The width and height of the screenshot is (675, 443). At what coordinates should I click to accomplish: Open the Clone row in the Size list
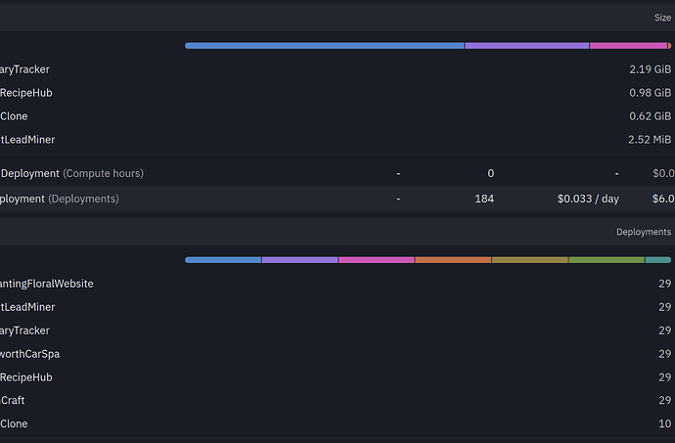(x=337, y=116)
